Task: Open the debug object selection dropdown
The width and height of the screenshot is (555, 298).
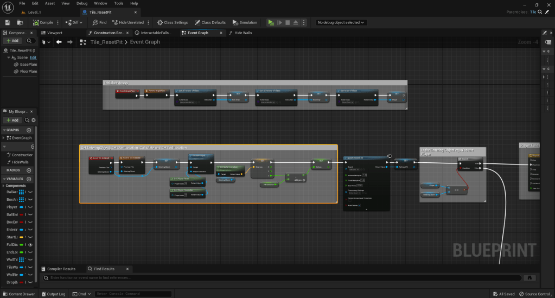Action: point(341,22)
